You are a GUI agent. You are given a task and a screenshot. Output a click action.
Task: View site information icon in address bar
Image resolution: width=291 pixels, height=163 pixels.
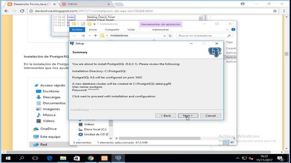click(31, 11)
